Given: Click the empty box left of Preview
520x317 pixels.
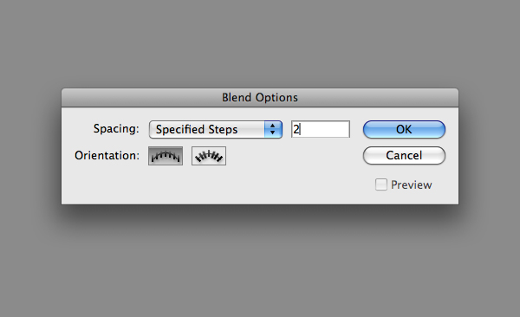Looking at the screenshot, I should coord(381,184).
